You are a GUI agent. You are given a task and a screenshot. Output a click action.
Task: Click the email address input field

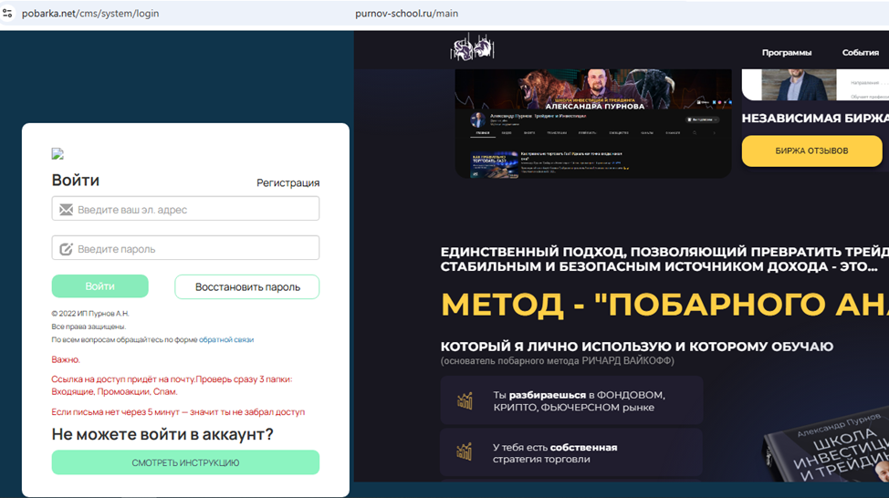(185, 209)
